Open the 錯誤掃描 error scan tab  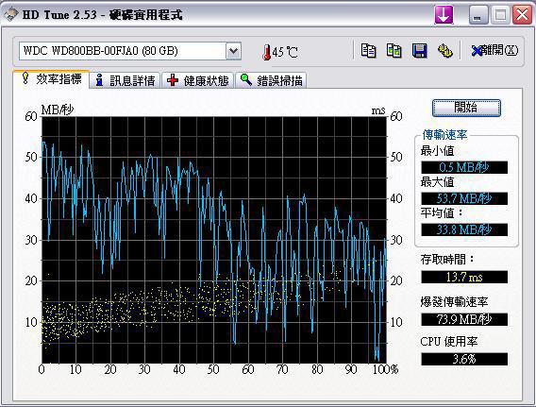(271, 80)
